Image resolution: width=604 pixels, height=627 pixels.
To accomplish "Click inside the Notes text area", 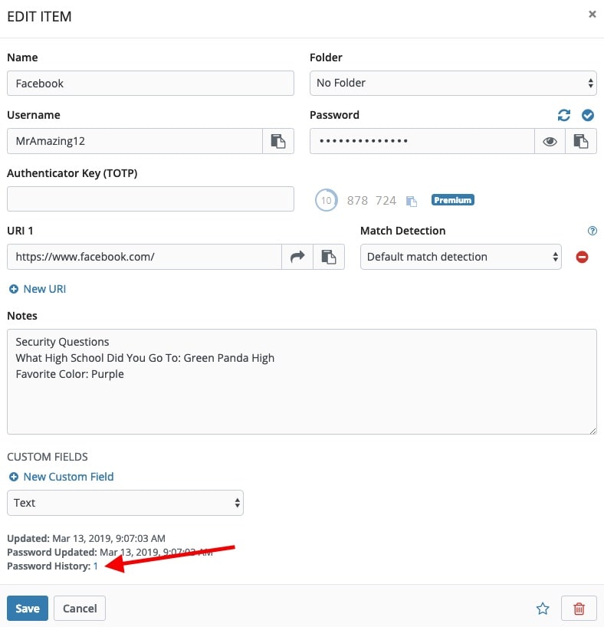I will (x=302, y=382).
